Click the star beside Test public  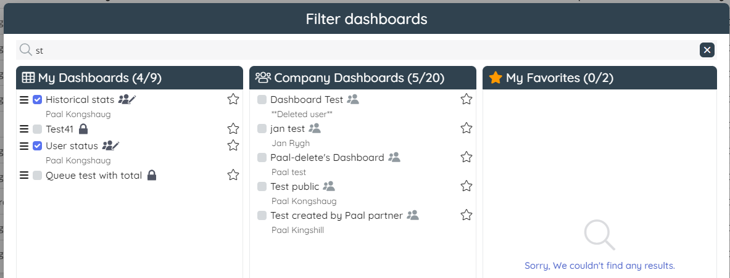pyautogui.click(x=467, y=186)
